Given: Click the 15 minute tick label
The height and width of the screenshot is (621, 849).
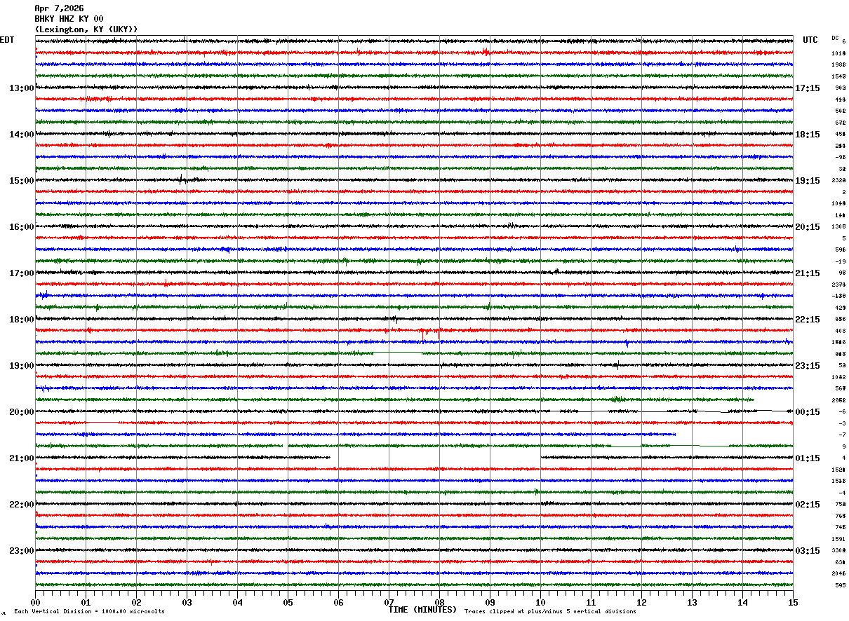Looking at the screenshot, I should [x=793, y=602].
